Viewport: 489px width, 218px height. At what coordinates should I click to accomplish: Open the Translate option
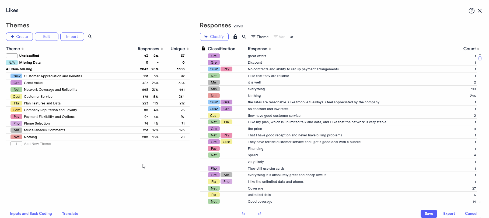tap(70, 214)
